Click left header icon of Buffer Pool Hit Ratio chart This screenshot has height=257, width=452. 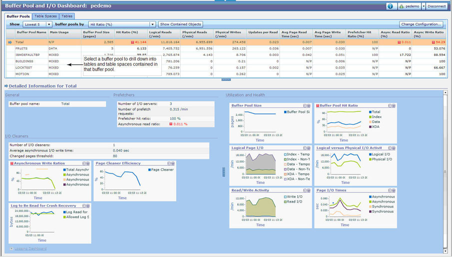point(390,106)
